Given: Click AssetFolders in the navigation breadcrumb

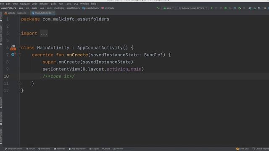Looking at the screenshot, I should pyautogui.click(x=8, y=8).
